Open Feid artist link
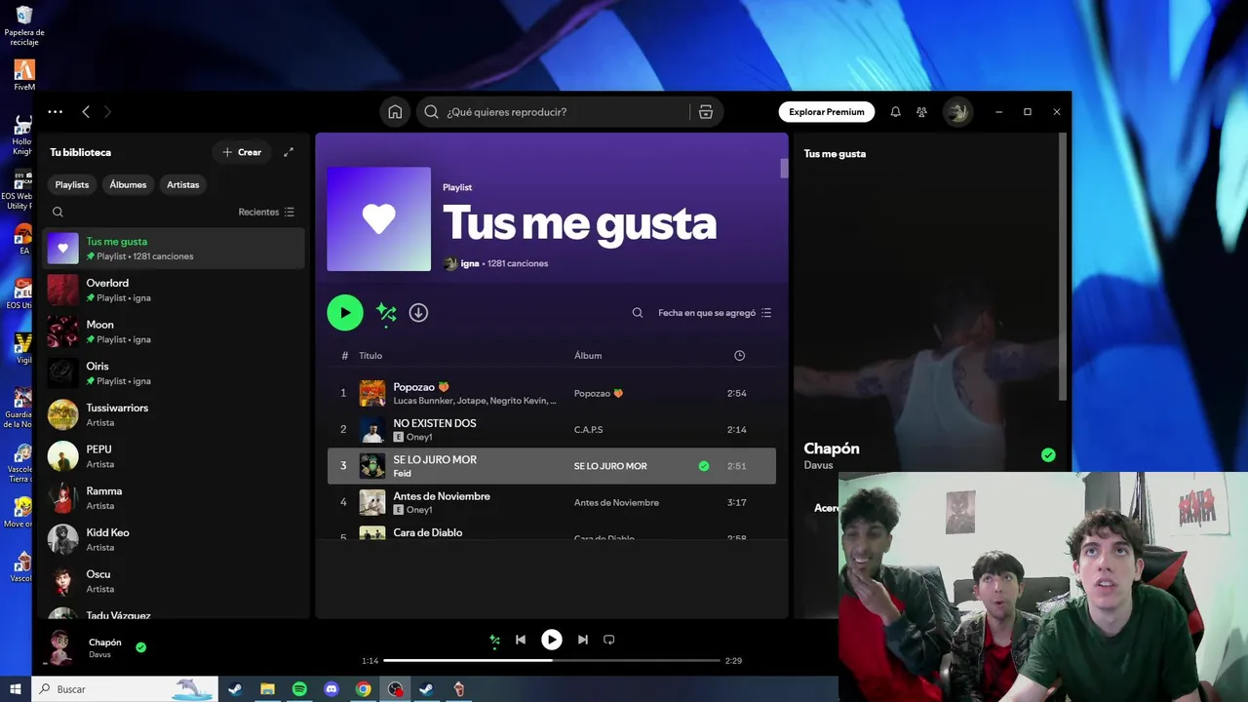 tap(402, 474)
